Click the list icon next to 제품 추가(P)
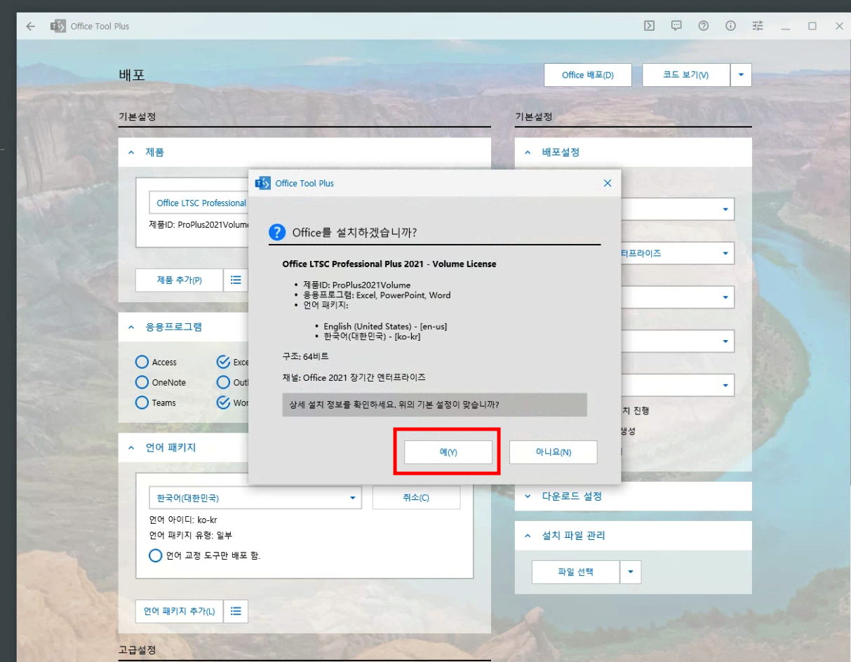 (x=236, y=280)
